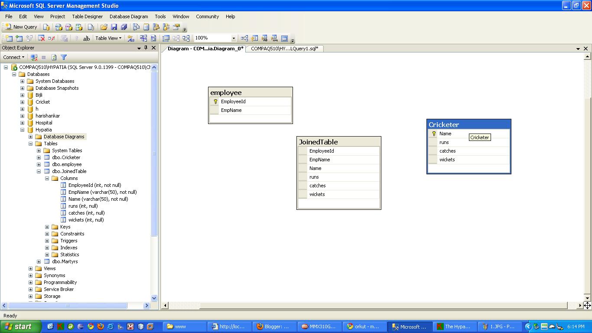This screenshot has width=592, height=333.
Task: Click the Manage Indexes and Keys icon
Action: [x=254, y=38]
